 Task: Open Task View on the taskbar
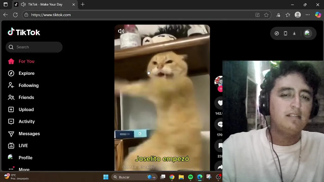coord(163,177)
